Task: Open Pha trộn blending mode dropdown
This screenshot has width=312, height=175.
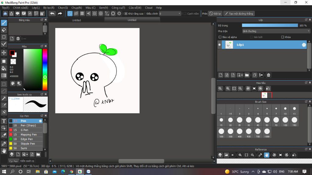Action: [x=276, y=31]
